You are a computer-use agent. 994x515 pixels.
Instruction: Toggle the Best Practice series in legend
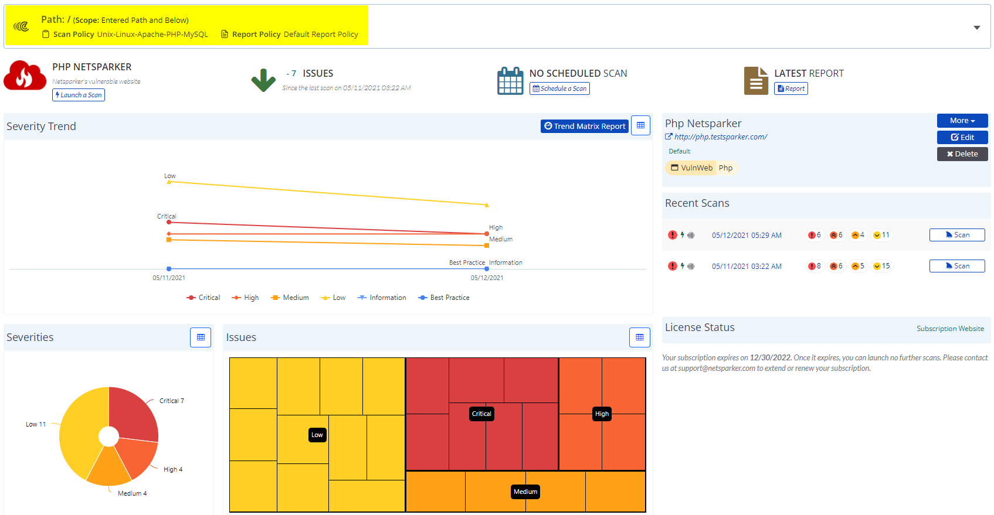444,298
